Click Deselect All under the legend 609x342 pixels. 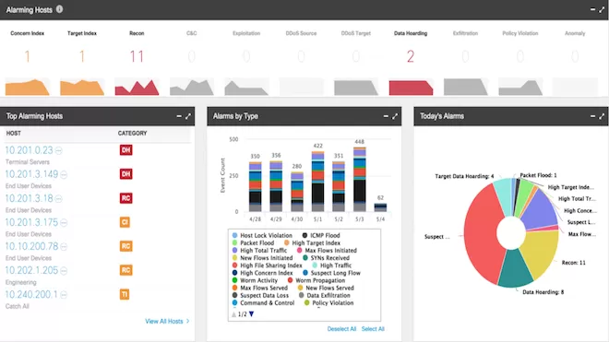[x=341, y=329]
